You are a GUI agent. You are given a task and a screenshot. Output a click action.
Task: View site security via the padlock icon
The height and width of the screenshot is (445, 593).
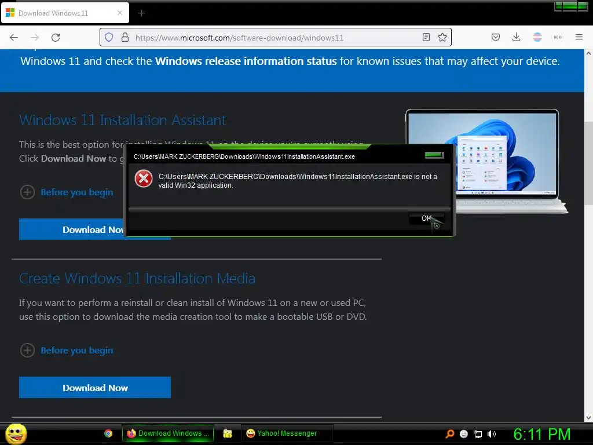pos(125,38)
